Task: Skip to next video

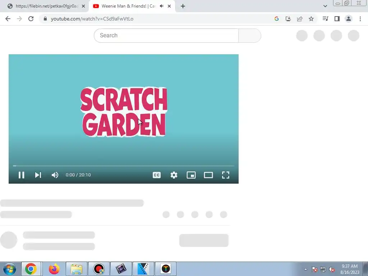Action: point(38,175)
